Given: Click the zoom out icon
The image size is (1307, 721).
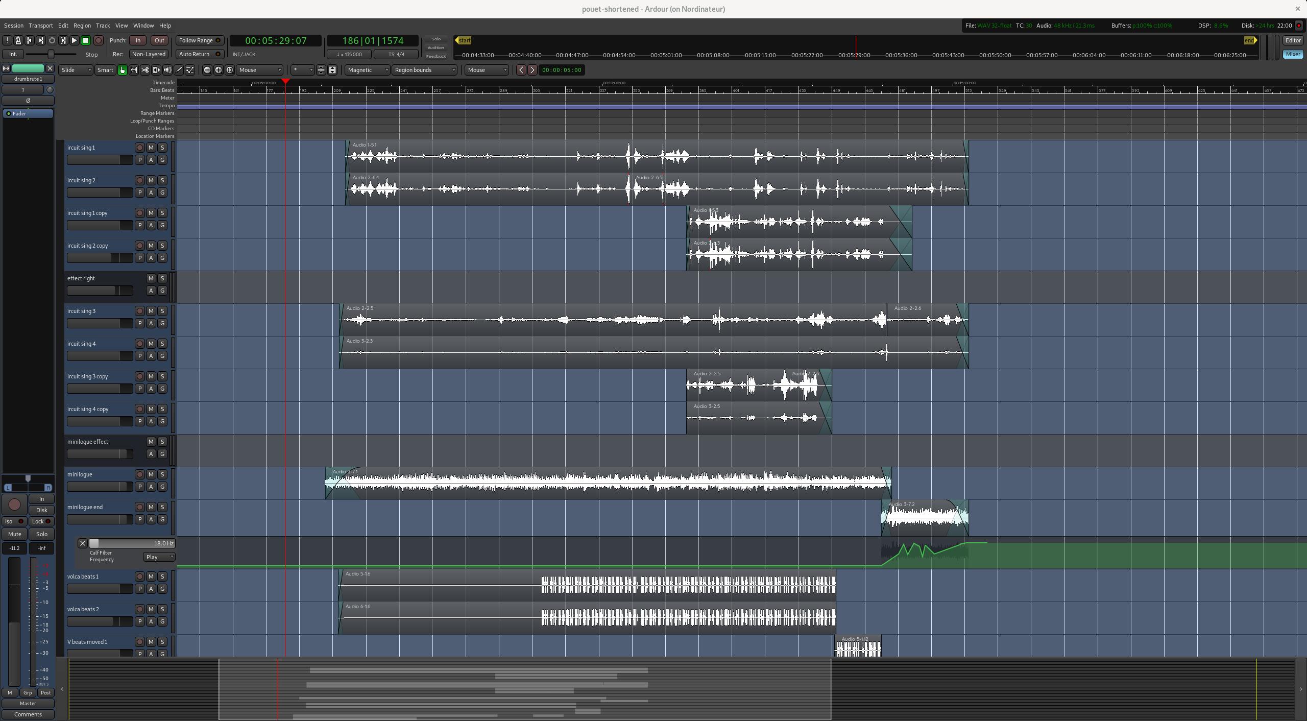Looking at the screenshot, I should coord(207,70).
